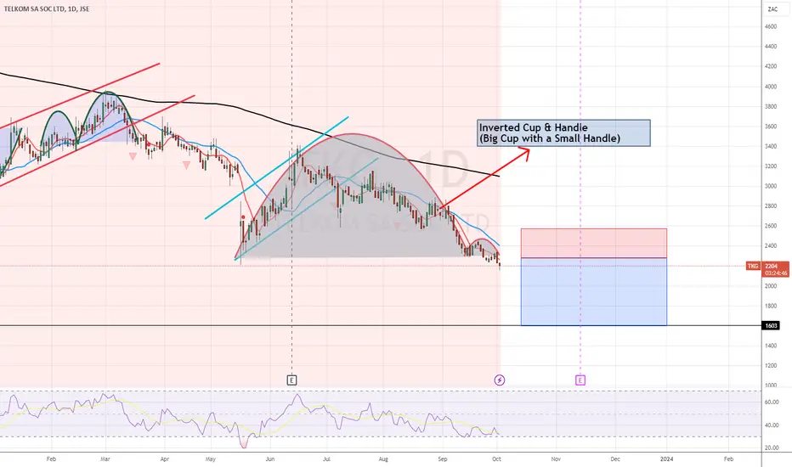Click the 20.00 RSI scale label
Image resolution: width=792 pixels, height=467 pixels.
click(772, 447)
